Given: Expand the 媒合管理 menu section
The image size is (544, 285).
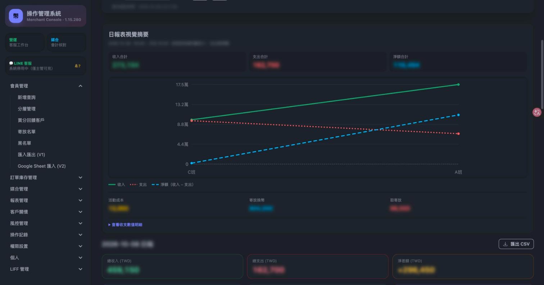Looking at the screenshot, I should click(46, 189).
